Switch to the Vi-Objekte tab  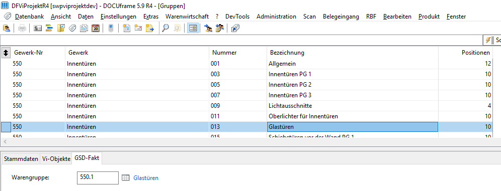point(56,159)
